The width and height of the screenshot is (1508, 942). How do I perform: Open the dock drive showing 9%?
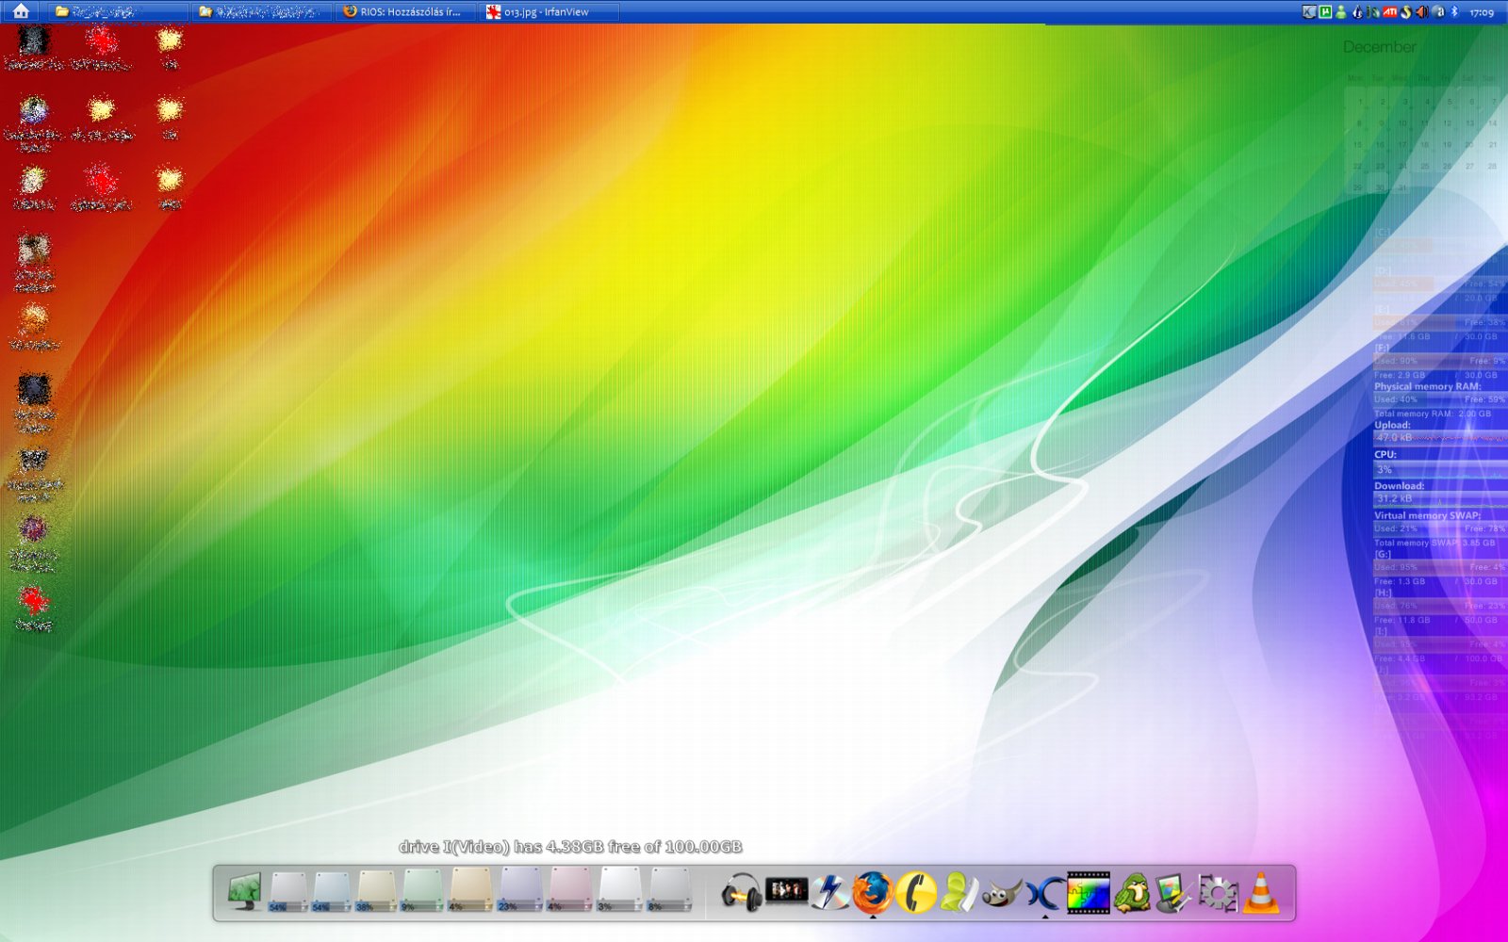[421, 891]
